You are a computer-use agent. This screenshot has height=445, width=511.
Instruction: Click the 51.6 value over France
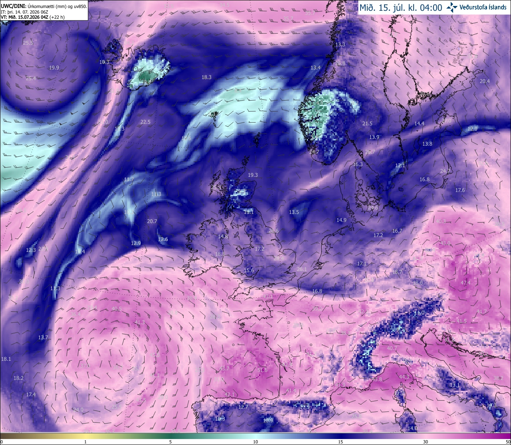[262, 370]
